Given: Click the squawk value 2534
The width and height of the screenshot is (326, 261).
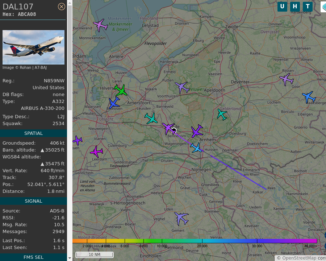Looking at the screenshot, I should click(58, 123).
